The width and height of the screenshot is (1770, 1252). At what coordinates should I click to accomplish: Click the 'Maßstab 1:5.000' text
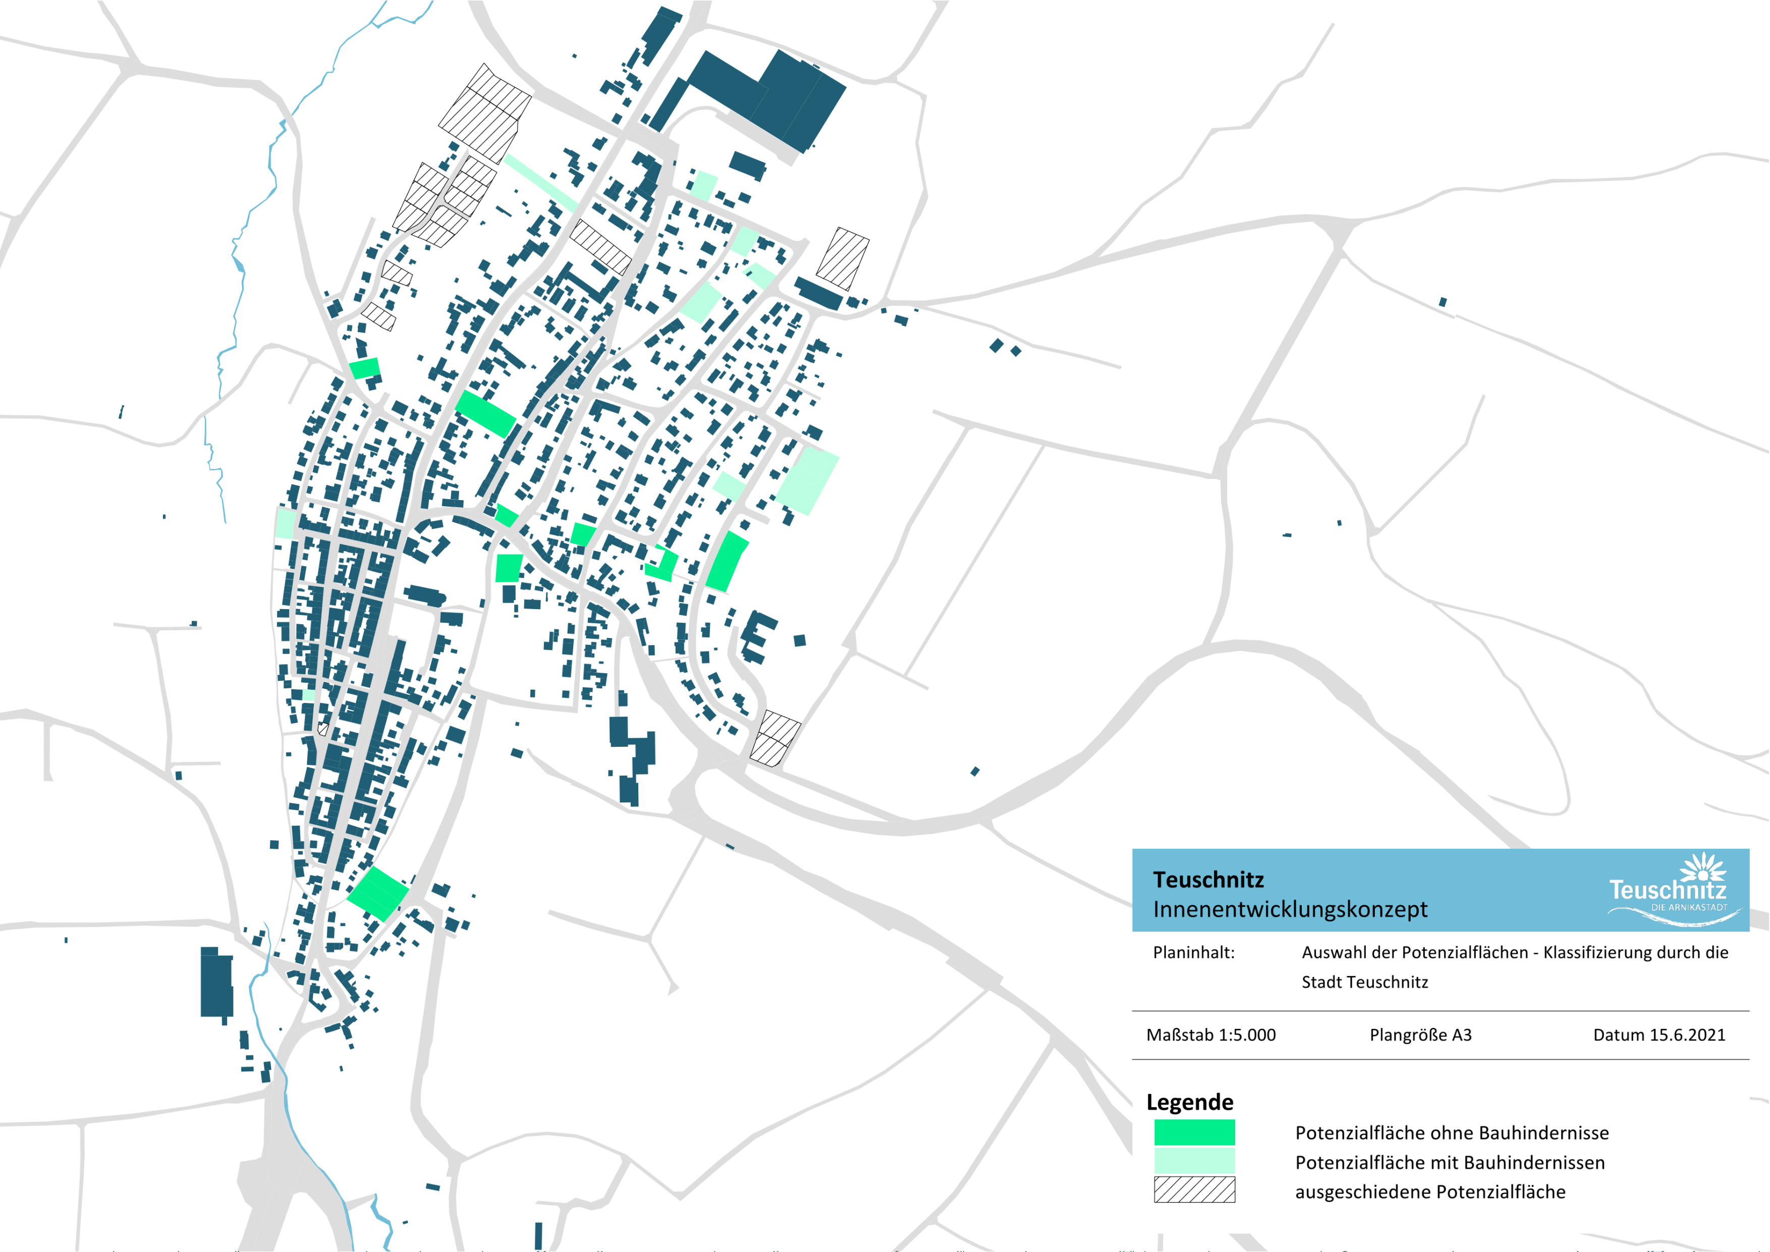tap(1210, 1035)
